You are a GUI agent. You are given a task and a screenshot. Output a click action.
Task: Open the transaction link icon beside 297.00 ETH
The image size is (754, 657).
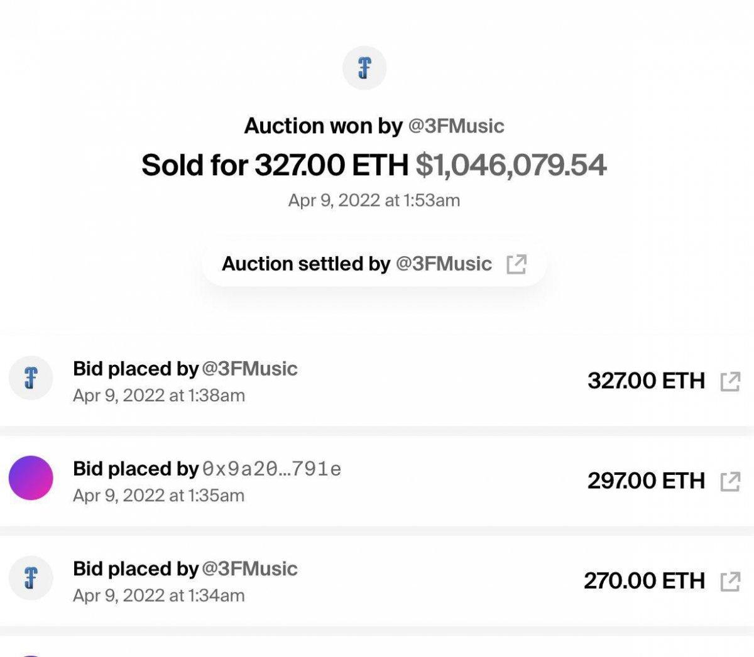(730, 481)
